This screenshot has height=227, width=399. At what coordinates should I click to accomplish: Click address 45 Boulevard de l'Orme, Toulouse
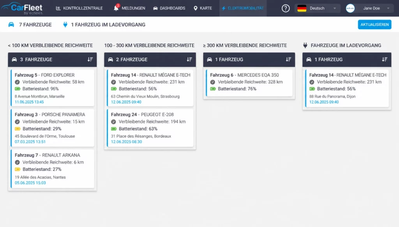(45, 136)
